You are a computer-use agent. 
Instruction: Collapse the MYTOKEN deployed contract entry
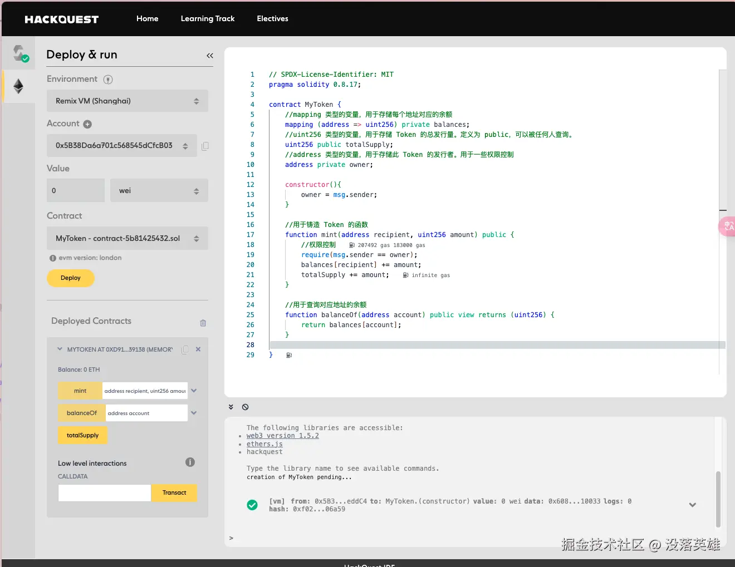pyautogui.click(x=60, y=349)
